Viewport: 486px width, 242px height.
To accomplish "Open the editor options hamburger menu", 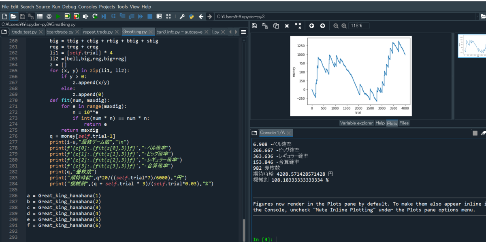I will pos(243,32).
